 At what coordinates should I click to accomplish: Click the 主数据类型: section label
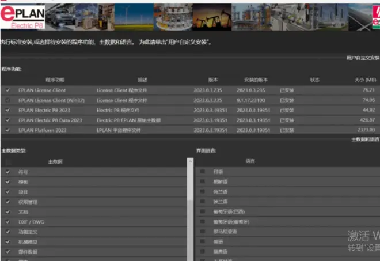[x=14, y=150]
